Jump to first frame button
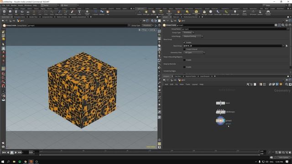292x164 pixels. (x=4, y=153)
